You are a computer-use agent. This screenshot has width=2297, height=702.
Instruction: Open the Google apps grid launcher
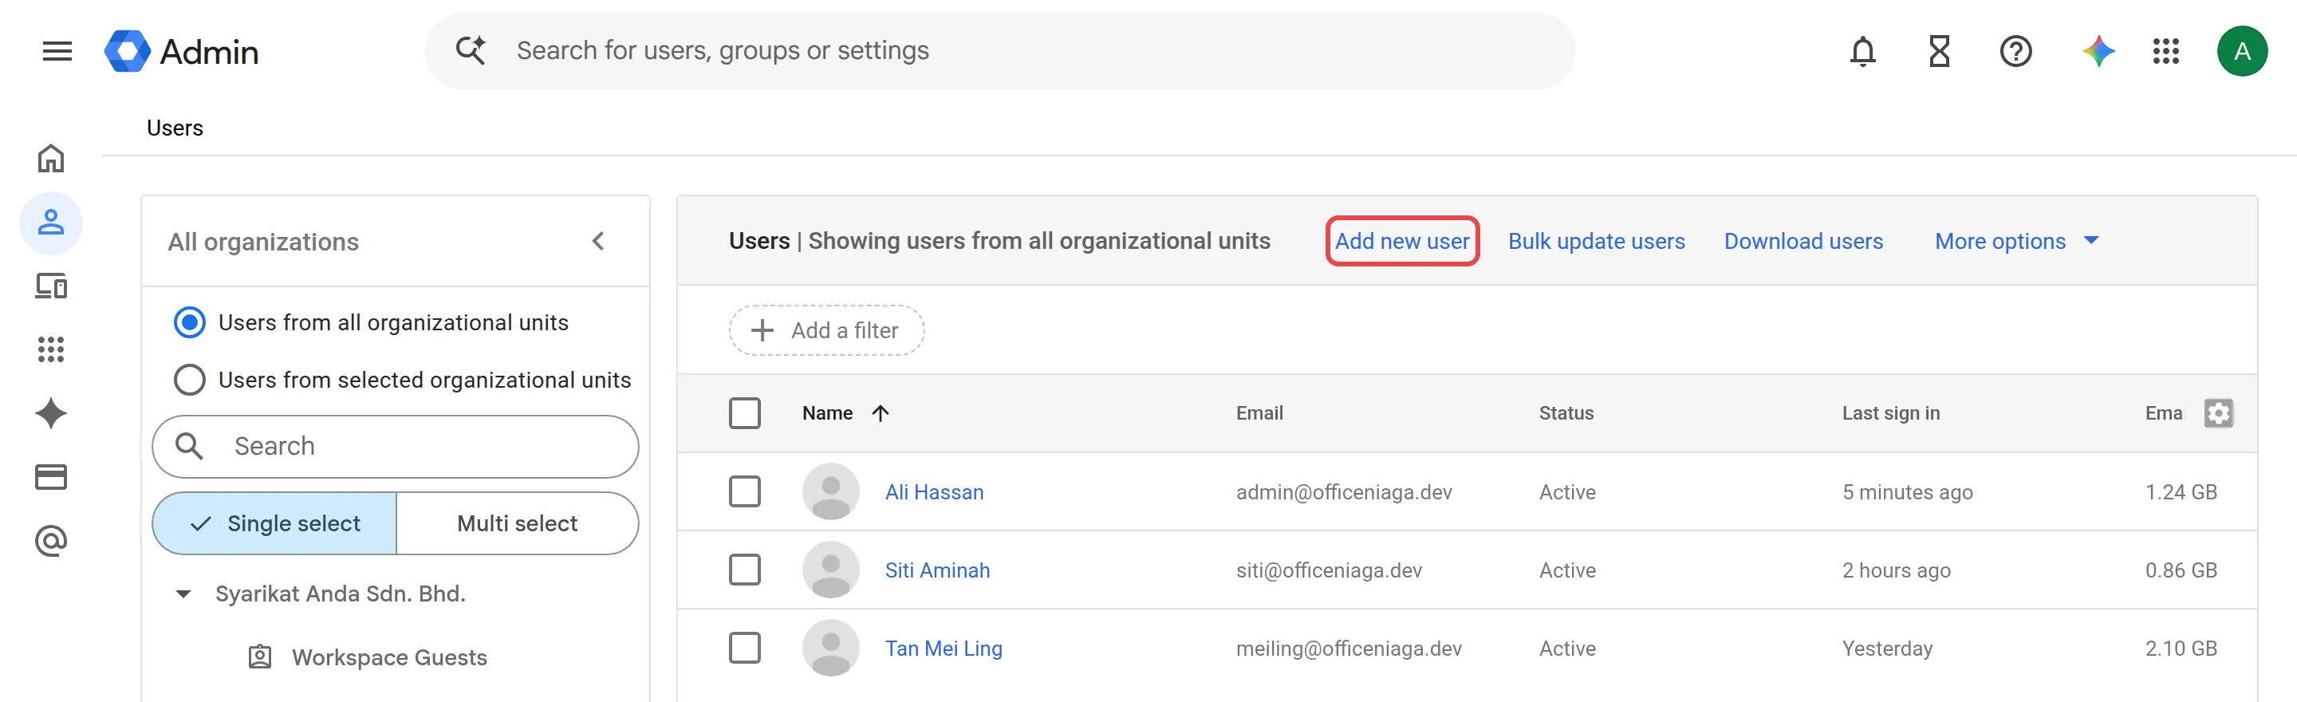[x=2166, y=51]
